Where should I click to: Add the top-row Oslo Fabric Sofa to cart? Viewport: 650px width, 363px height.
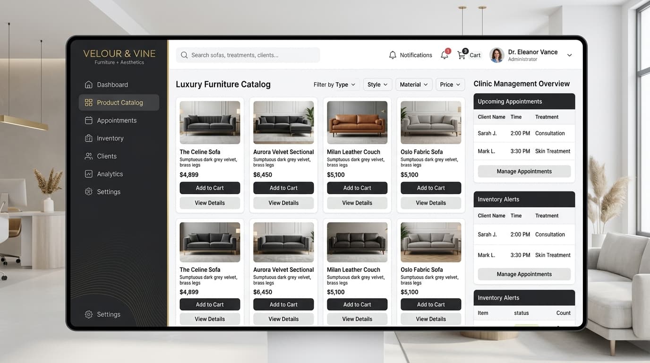pos(431,188)
